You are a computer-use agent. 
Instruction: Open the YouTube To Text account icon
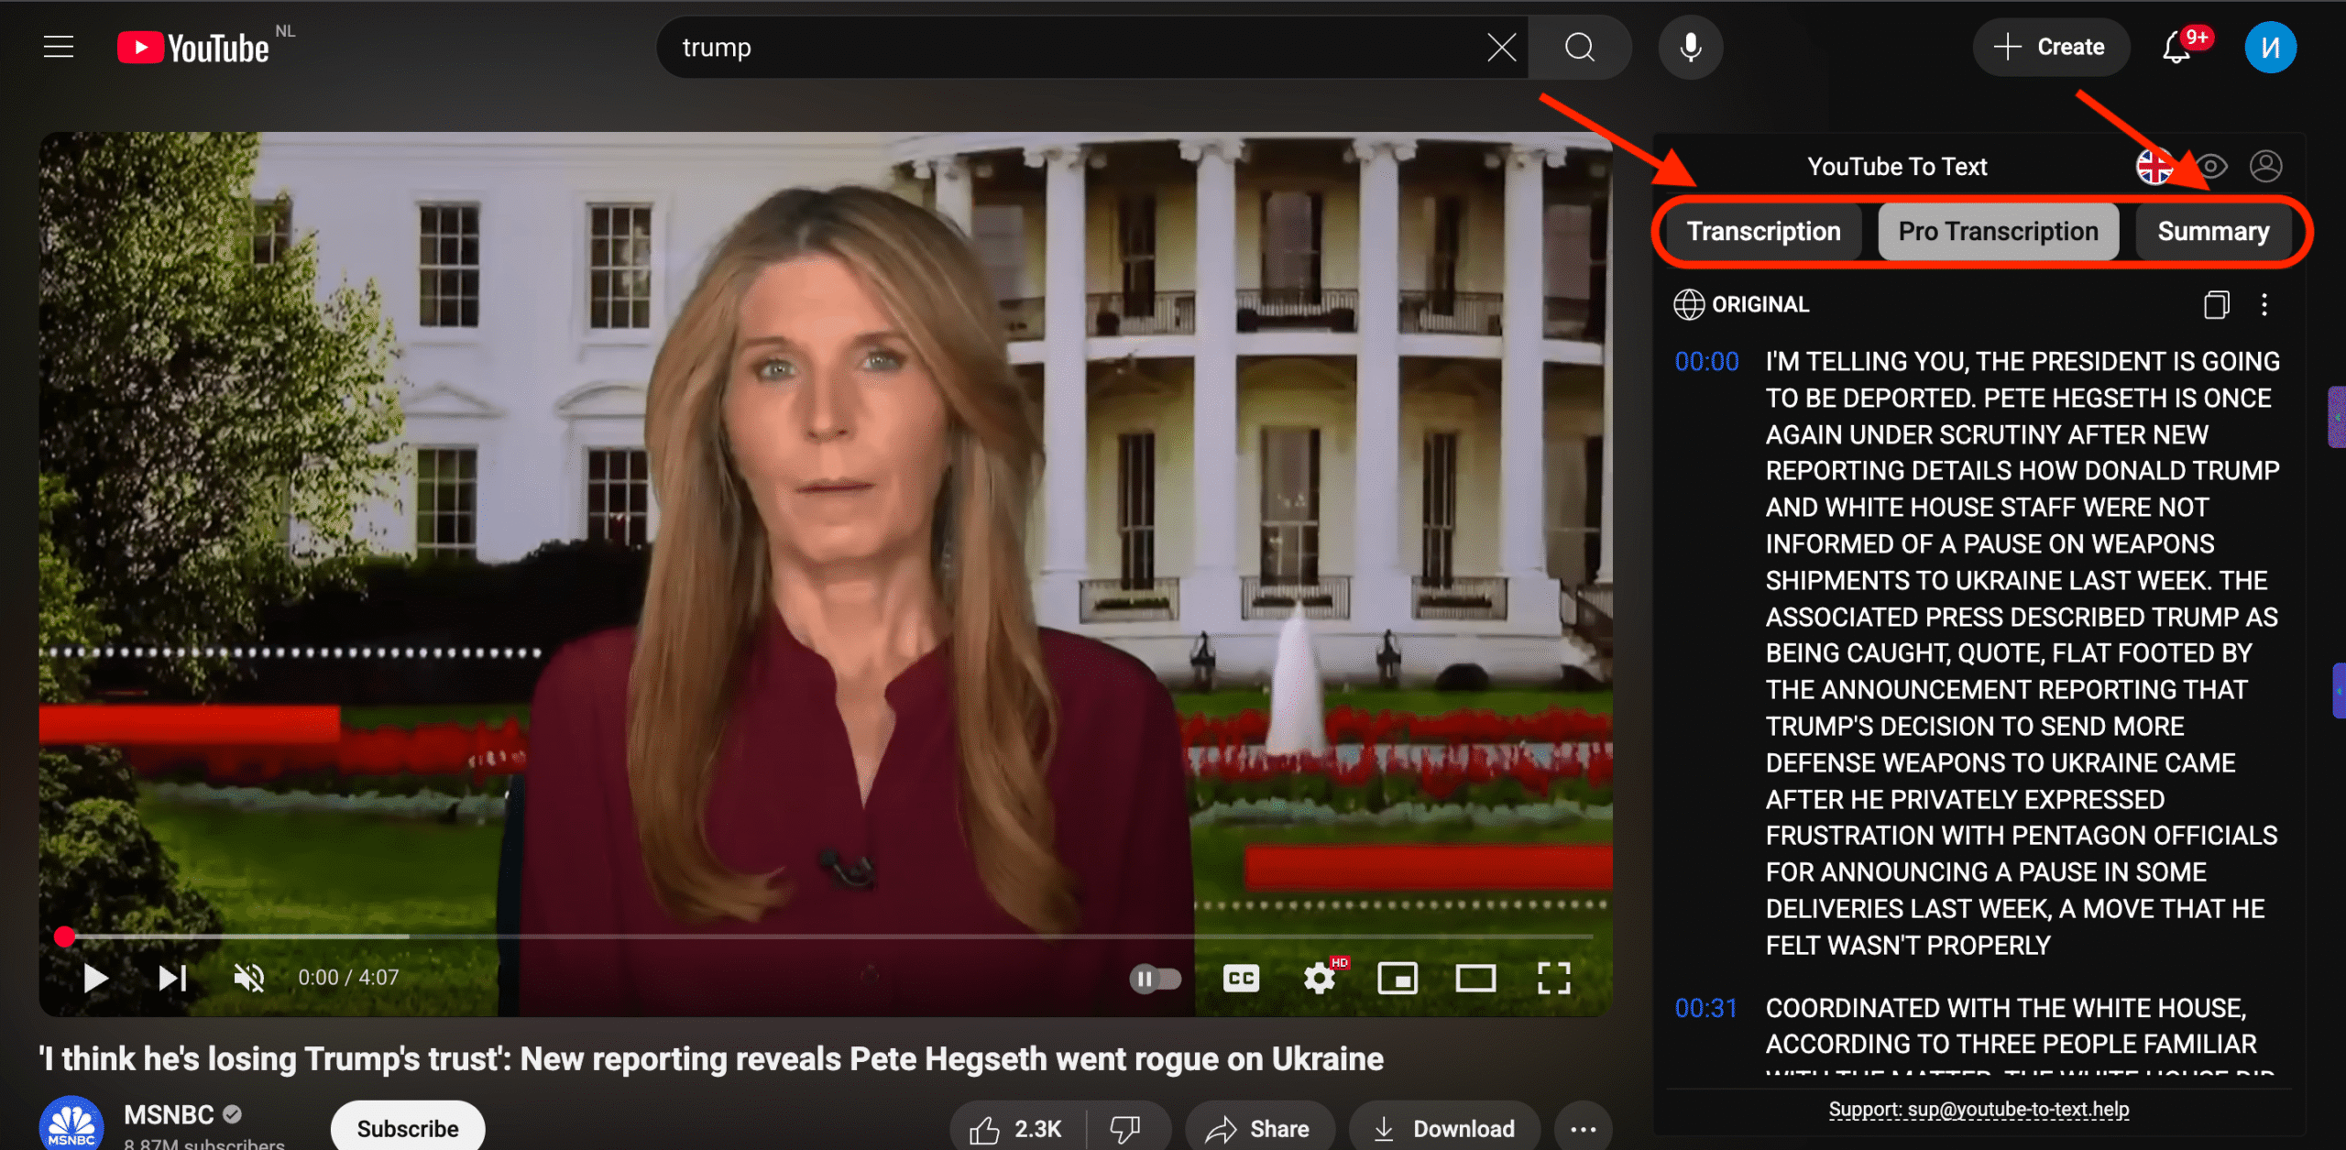pyautogui.click(x=2265, y=166)
